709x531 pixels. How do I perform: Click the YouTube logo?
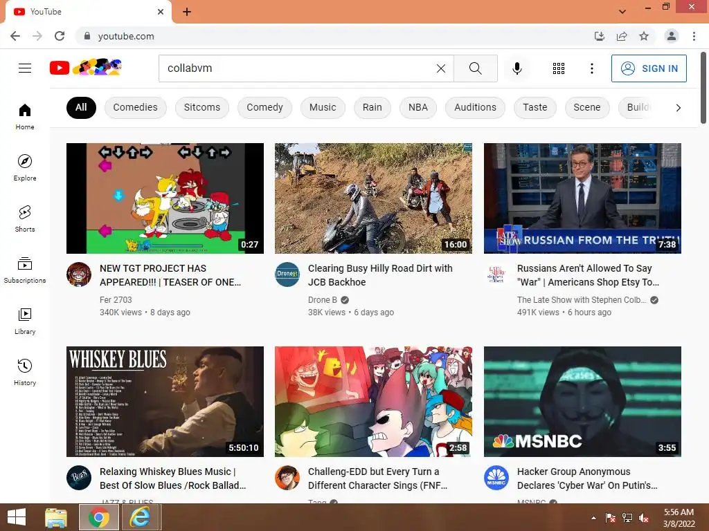click(86, 68)
